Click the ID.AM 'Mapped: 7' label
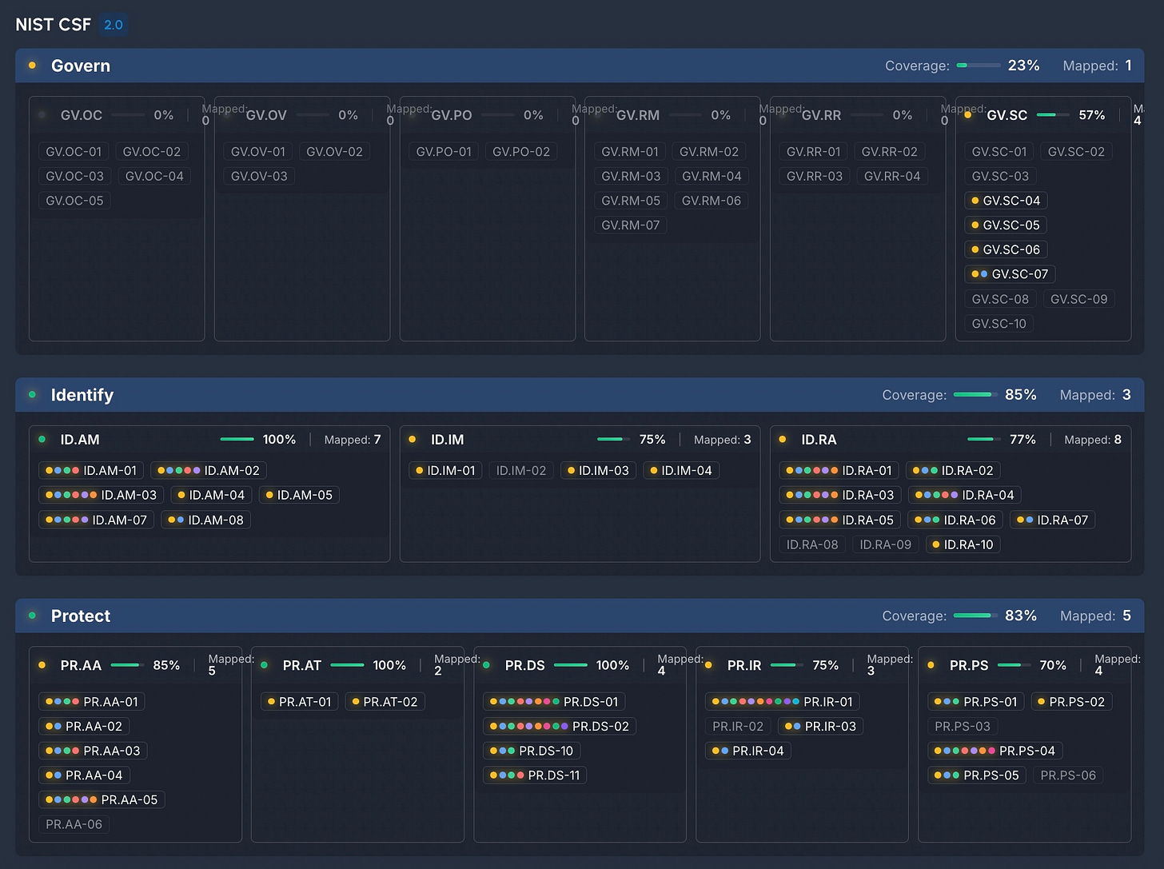 [353, 440]
